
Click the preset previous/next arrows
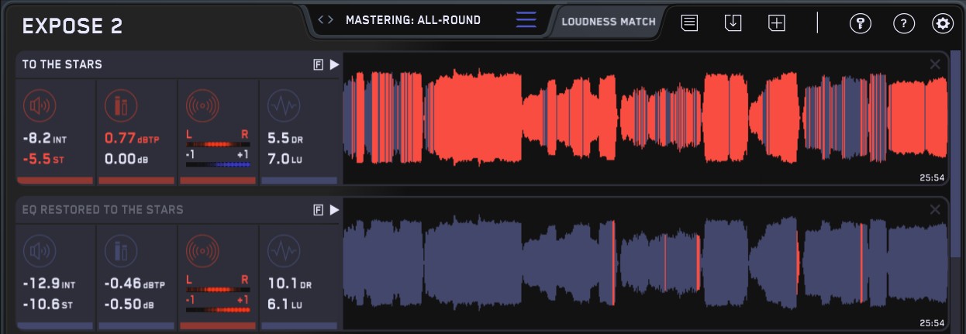point(326,20)
